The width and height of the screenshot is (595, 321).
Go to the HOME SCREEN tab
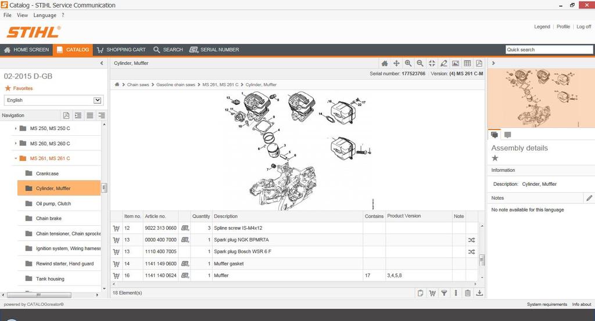[x=27, y=50]
